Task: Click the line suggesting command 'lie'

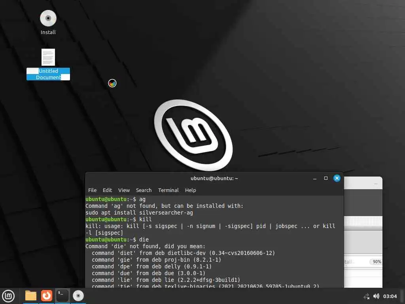Action: tap(166, 280)
